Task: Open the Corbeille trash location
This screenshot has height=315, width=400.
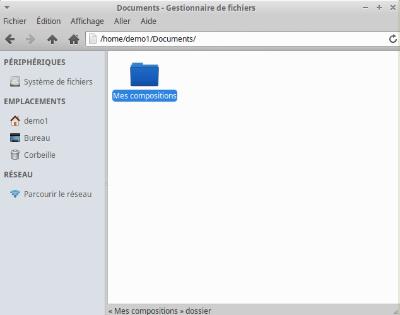Action: (x=39, y=155)
